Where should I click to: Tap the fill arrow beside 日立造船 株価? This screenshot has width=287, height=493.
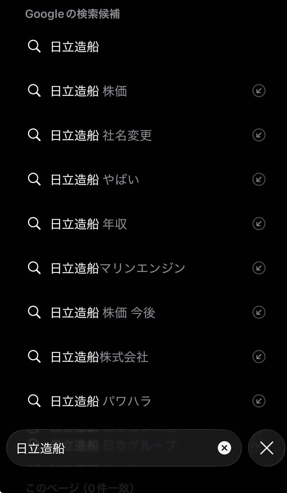259,91
